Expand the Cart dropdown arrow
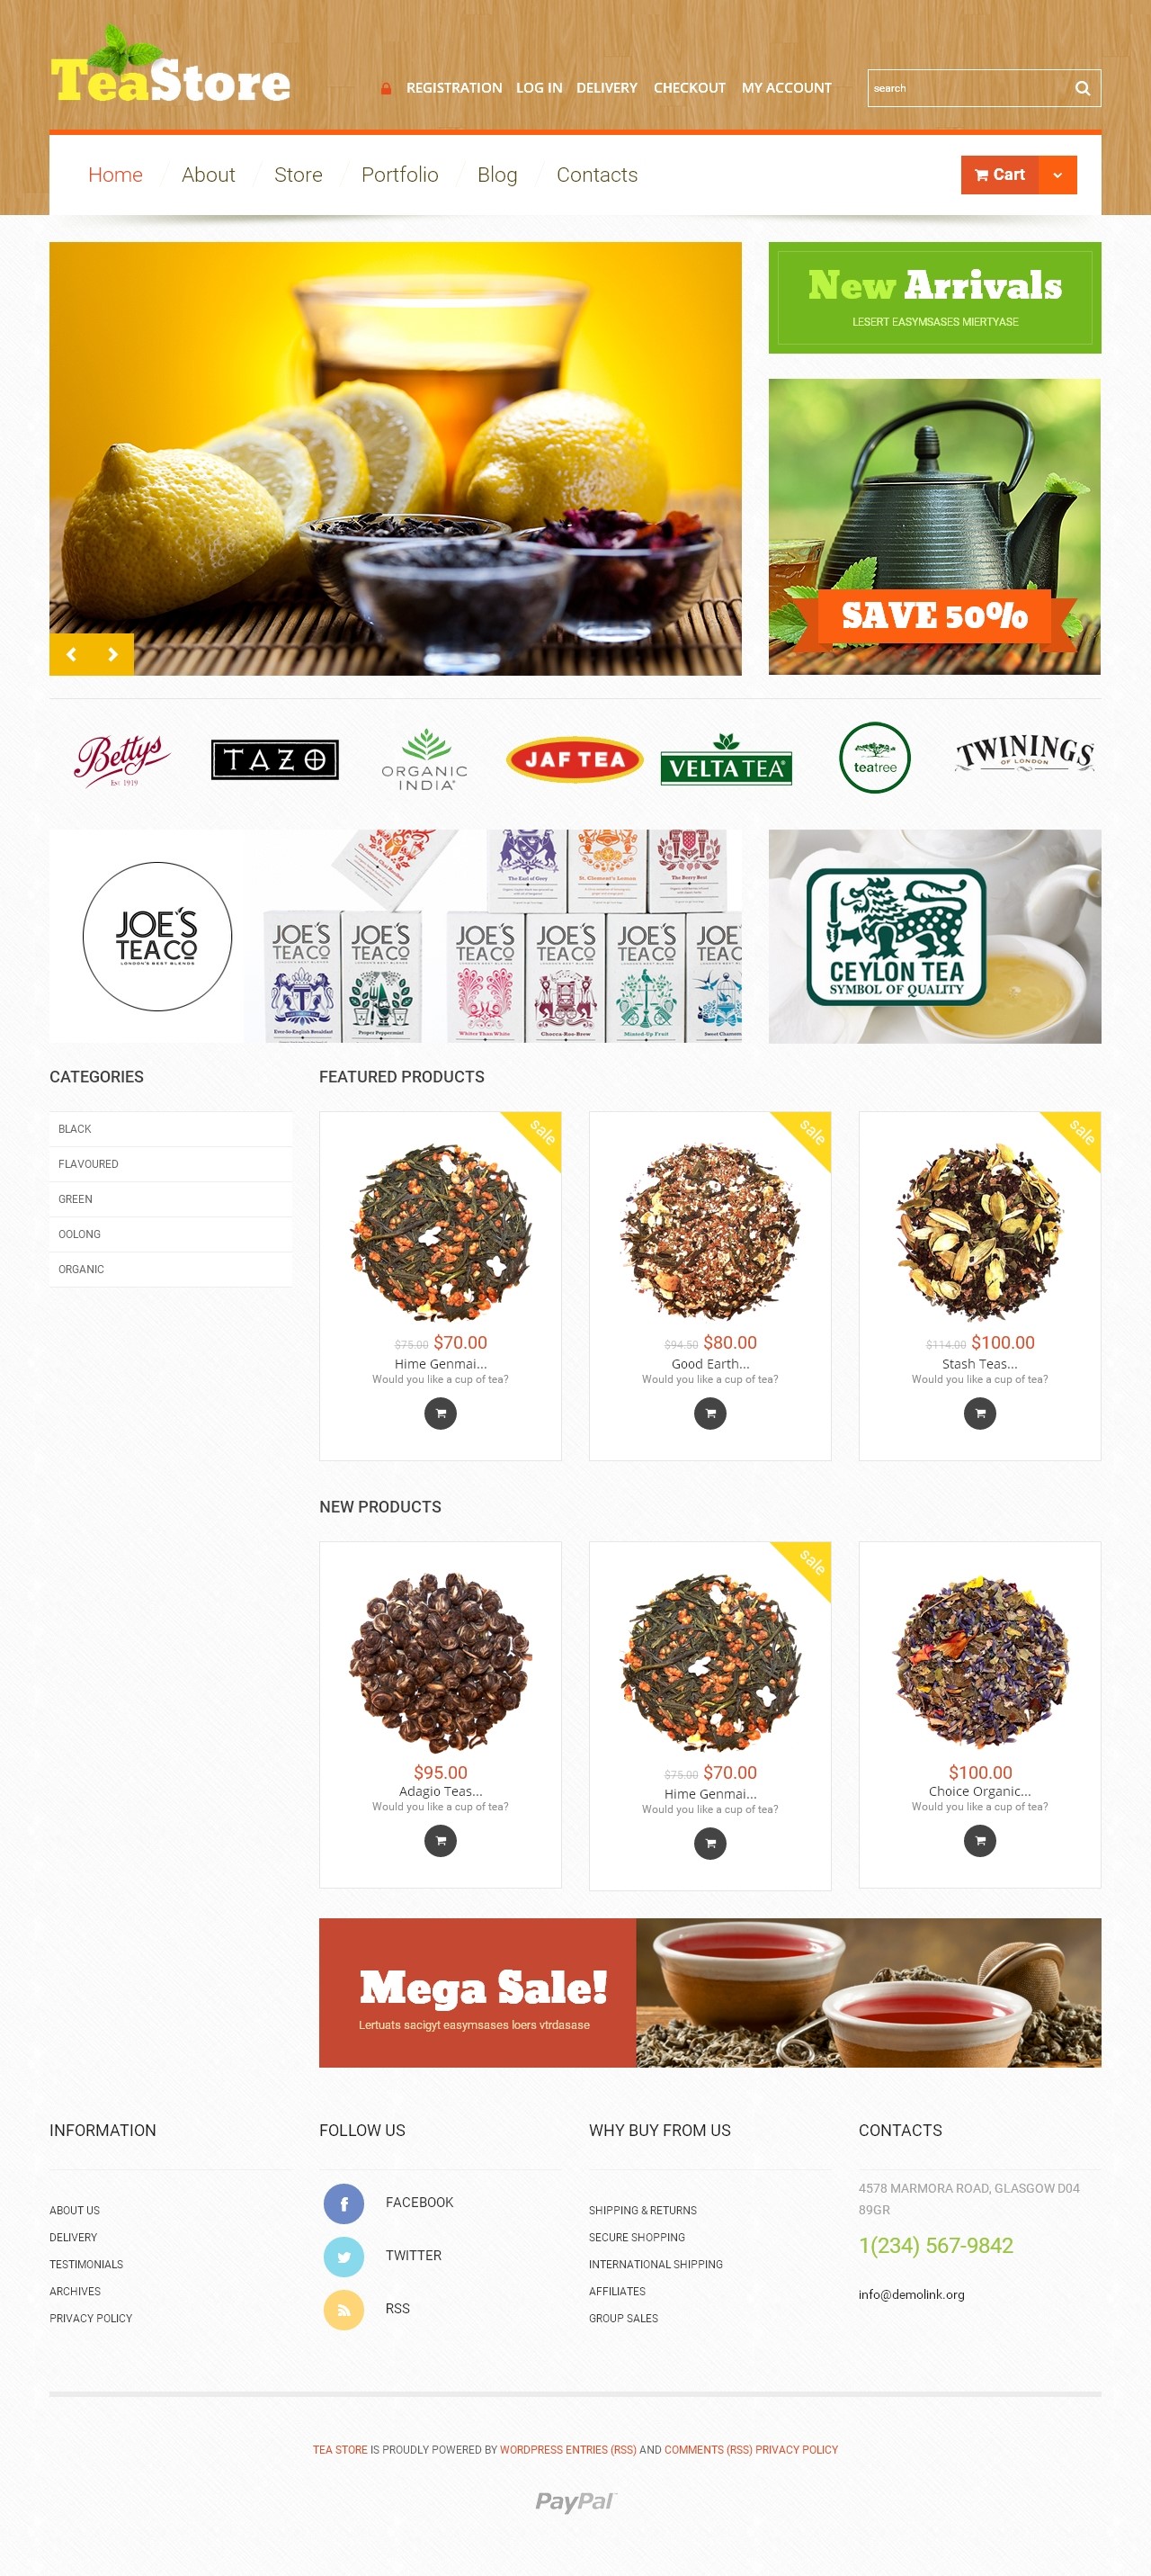Screen dimensions: 1151x2576 1057,175
